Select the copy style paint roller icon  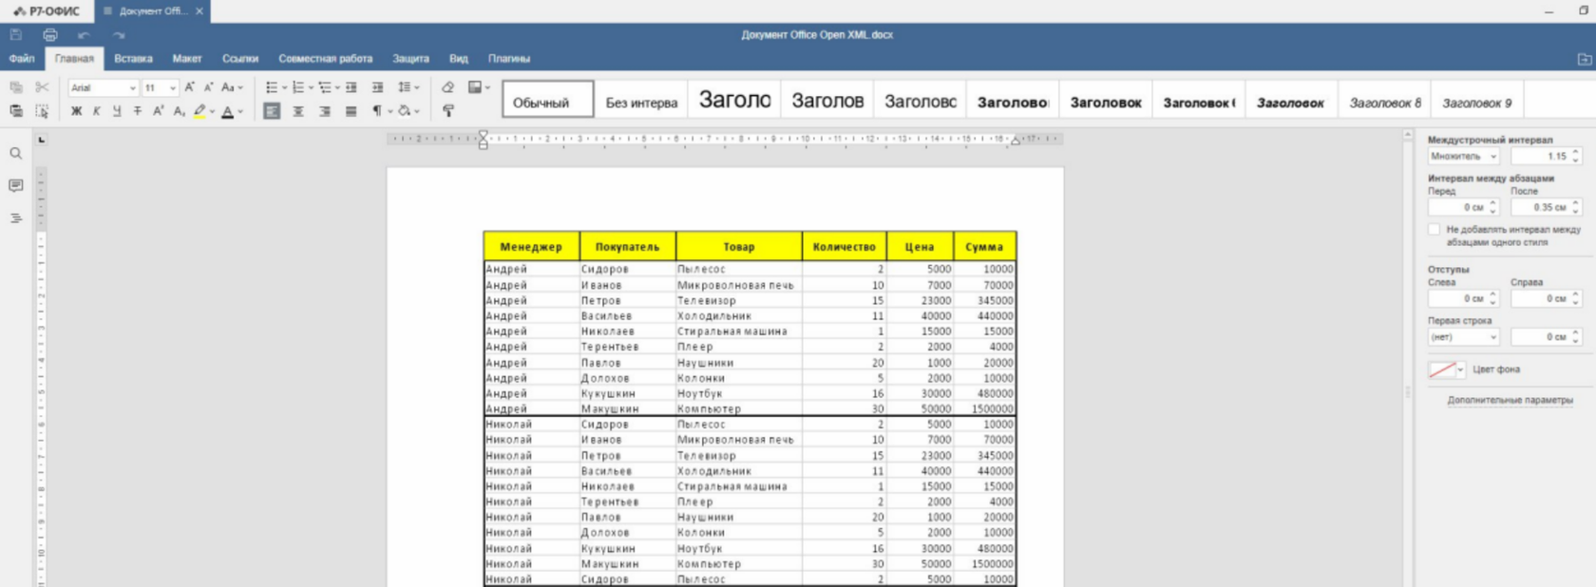[447, 111]
